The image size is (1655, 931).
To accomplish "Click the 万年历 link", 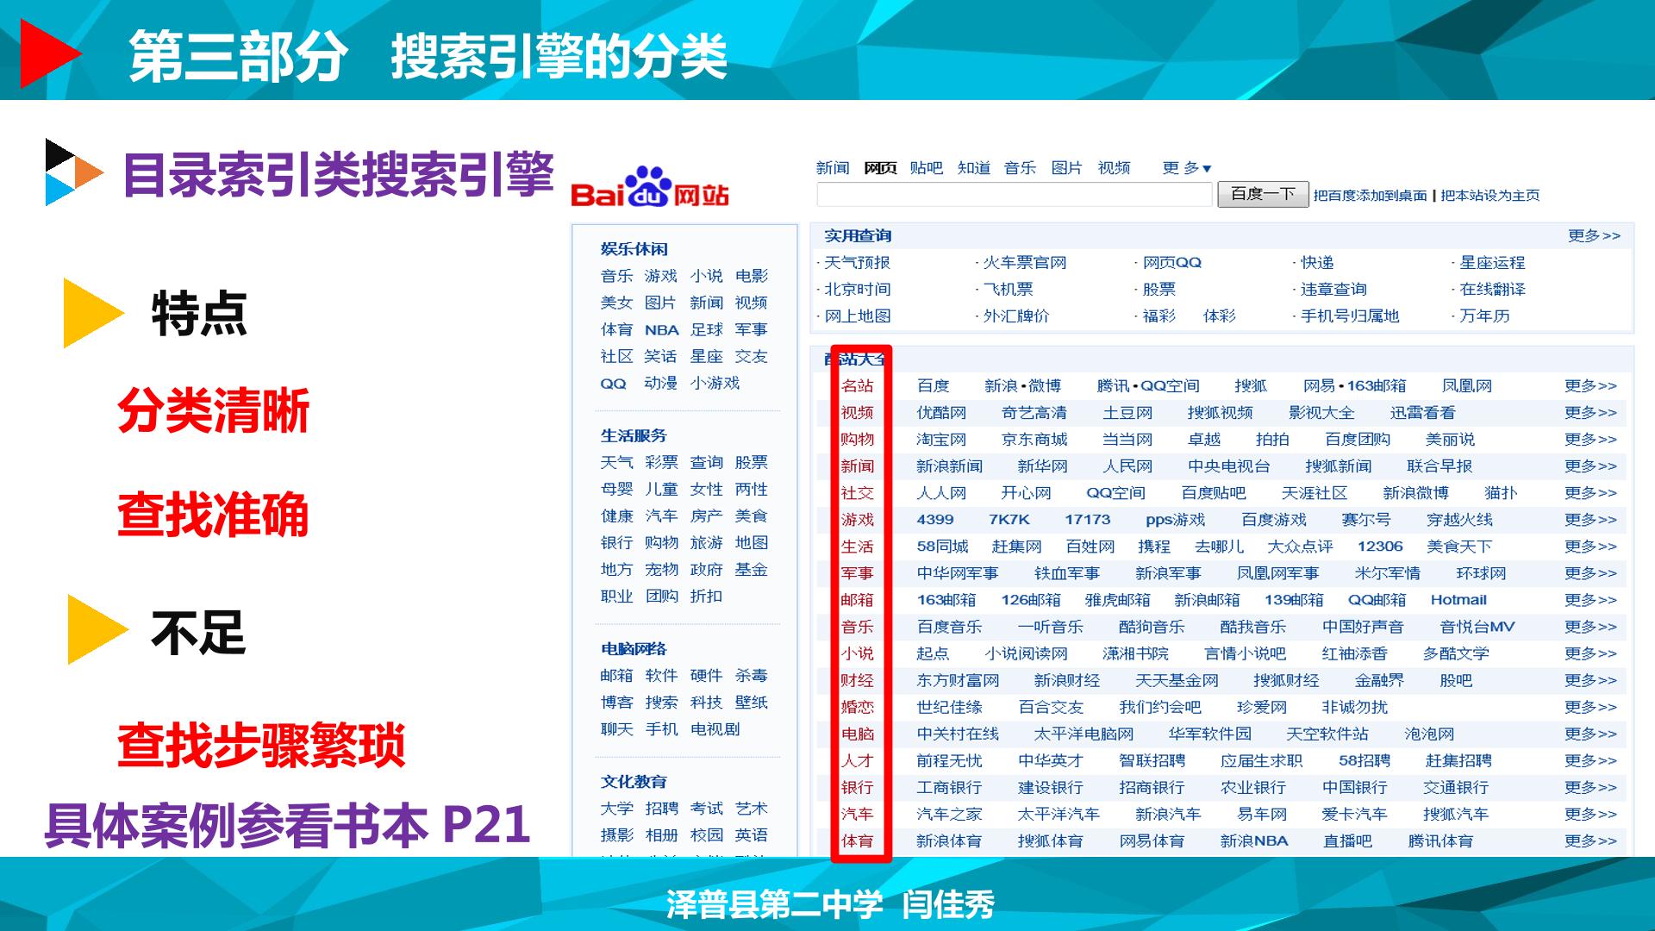I will 1485,316.
